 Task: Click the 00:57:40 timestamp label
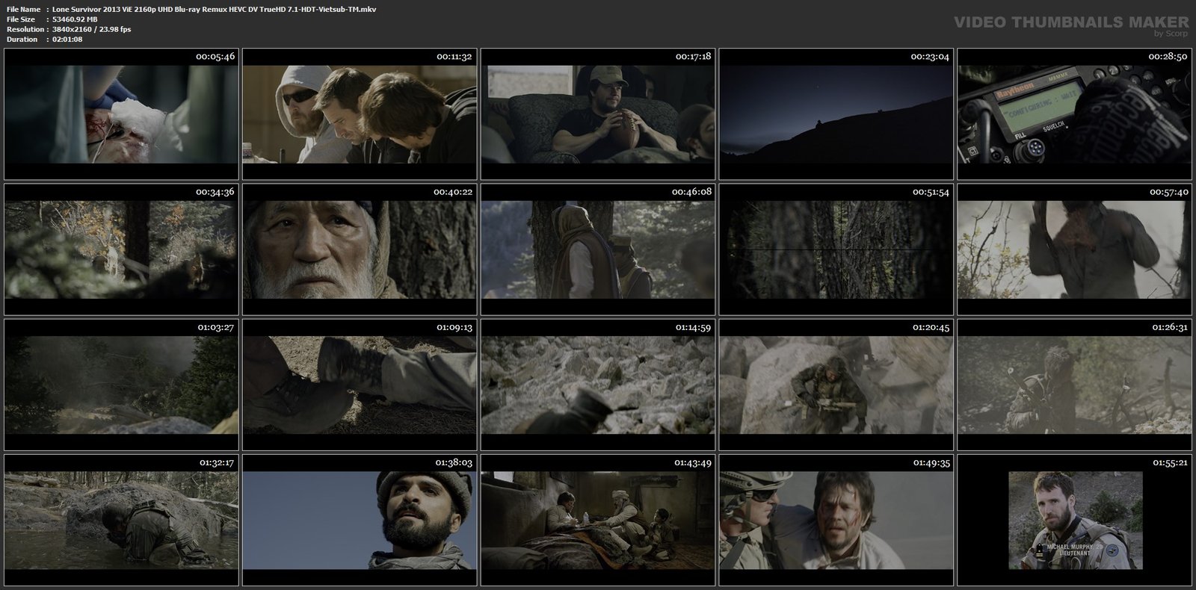1169,192
